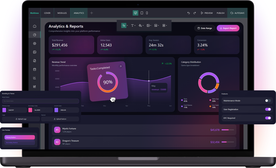This screenshot has height=168, width=276.
Task: Turn off the User Registration toggle
Action: coord(268,109)
